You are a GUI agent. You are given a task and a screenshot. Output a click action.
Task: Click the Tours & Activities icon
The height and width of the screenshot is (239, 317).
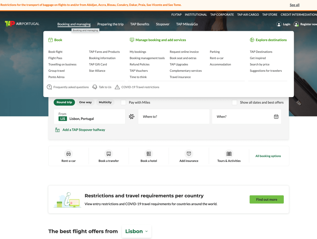(229, 154)
